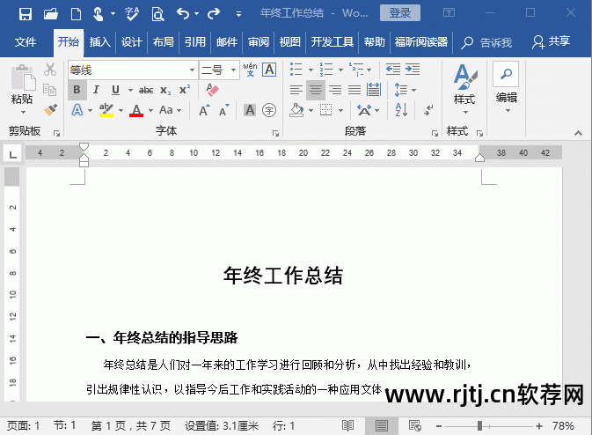Toggle superscript formatting
Viewport: 592px width, 435px height.
(185, 90)
